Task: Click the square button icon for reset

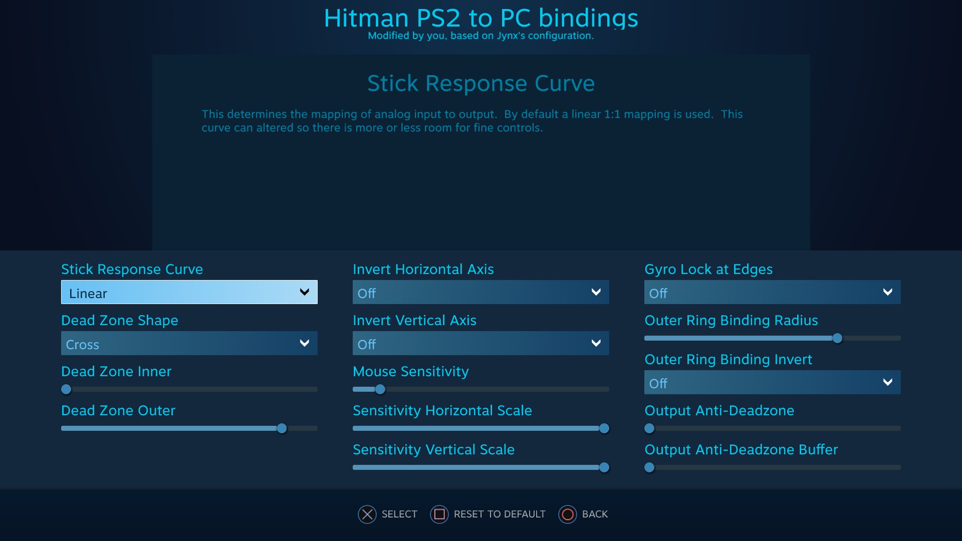Action: point(439,514)
